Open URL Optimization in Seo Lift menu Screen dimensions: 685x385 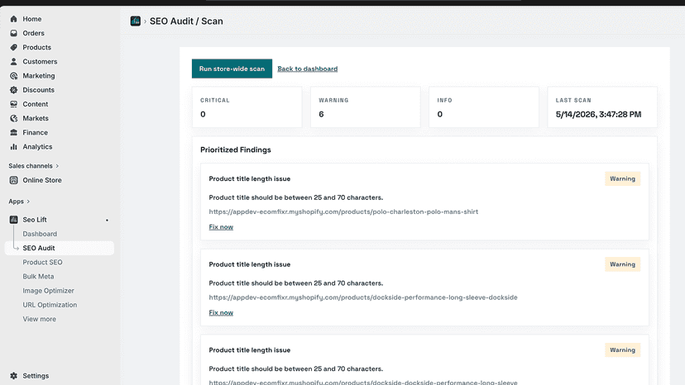pos(50,305)
